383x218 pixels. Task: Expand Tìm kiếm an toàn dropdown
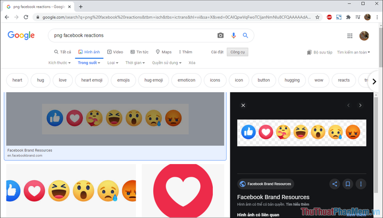pyautogui.click(x=353, y=52)
